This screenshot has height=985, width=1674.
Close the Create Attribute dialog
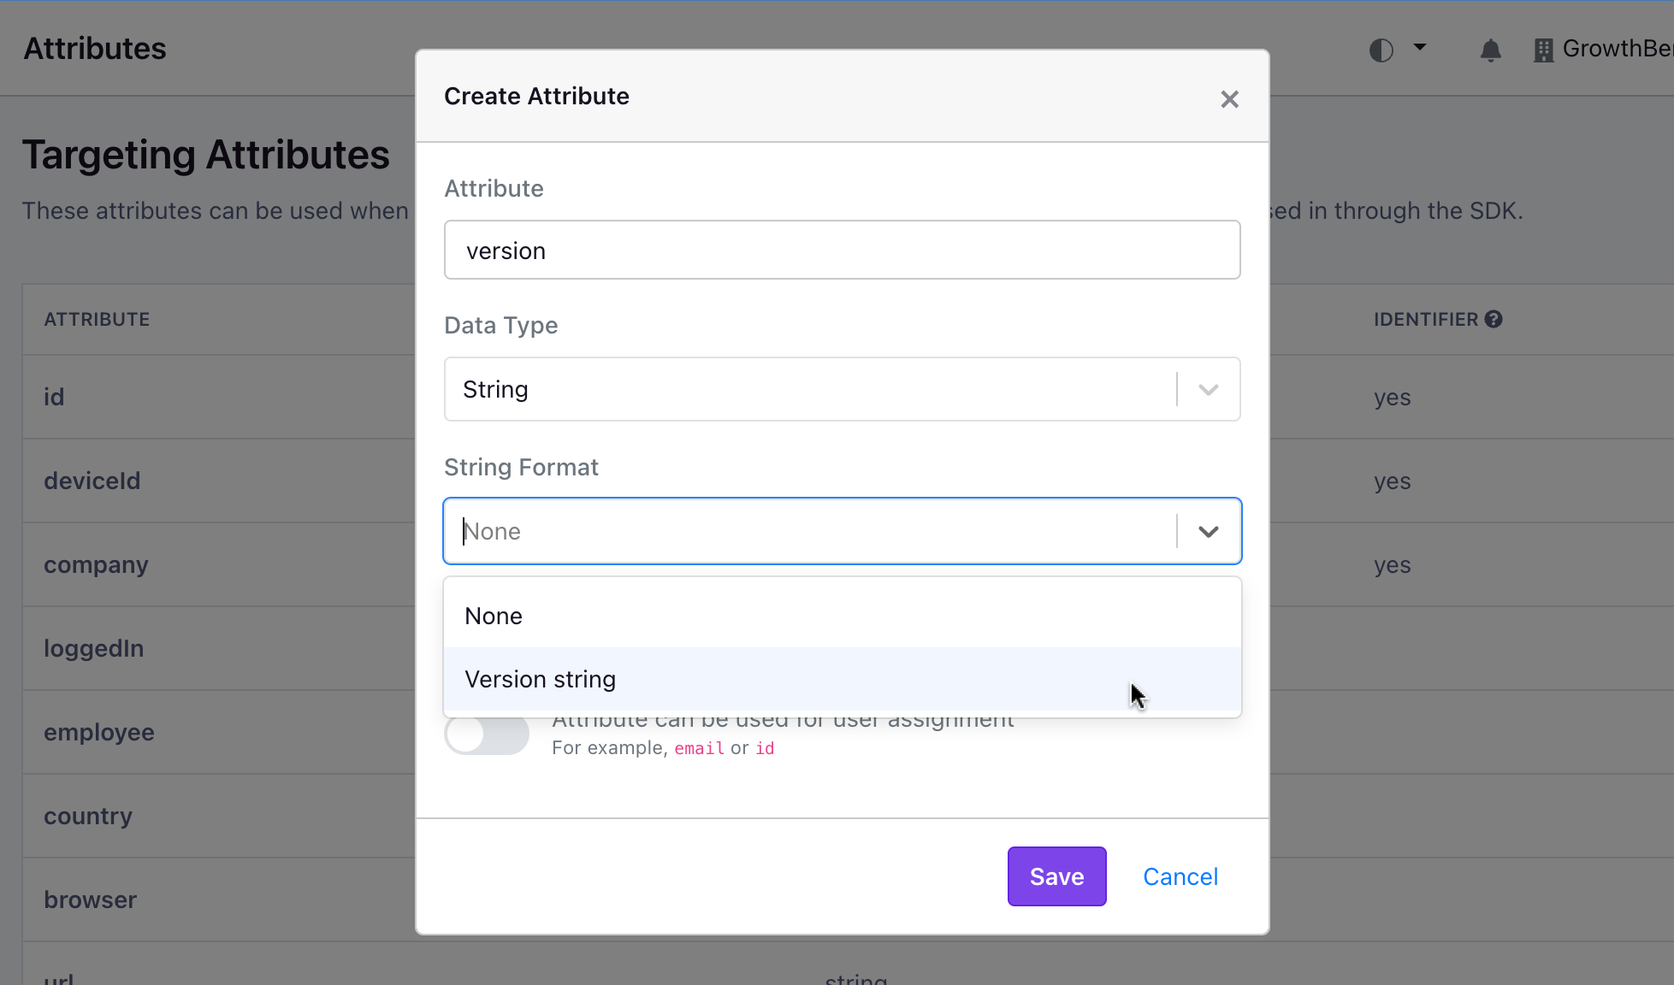[x=1229, y=99]
